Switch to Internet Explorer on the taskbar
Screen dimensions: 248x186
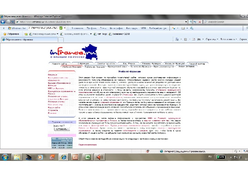coord(64,157)
